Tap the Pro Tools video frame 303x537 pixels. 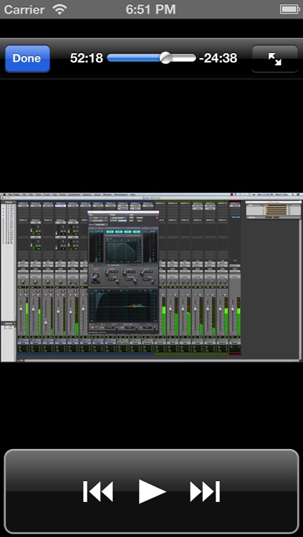point(152,277)
